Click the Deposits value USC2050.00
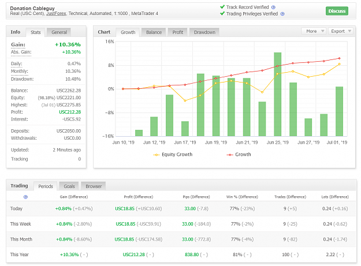361x266 pixels. point(69,131)
